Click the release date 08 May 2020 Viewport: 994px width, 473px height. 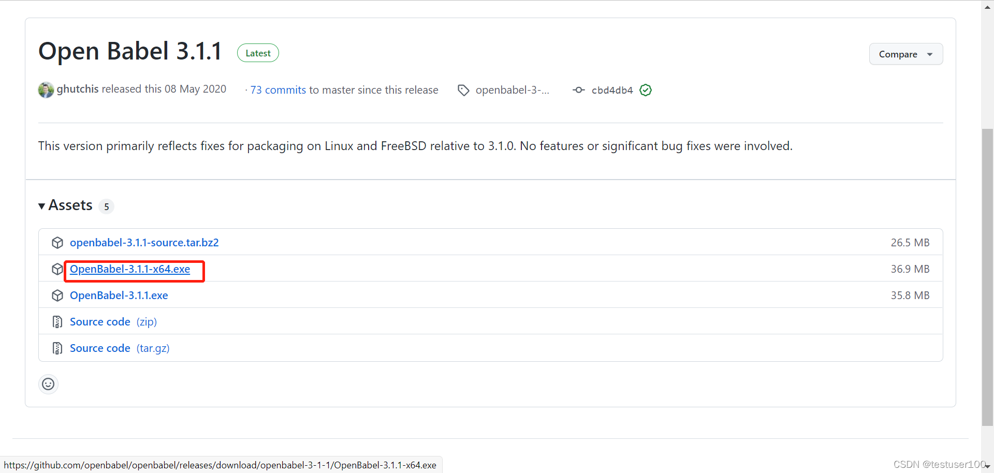pos(195,89)
